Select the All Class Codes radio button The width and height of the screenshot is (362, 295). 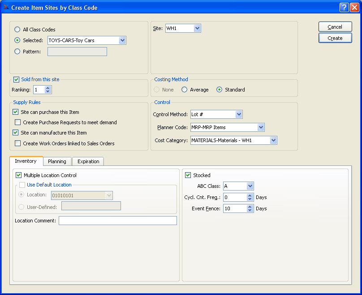pyautogui.click(x=17, y=30)
